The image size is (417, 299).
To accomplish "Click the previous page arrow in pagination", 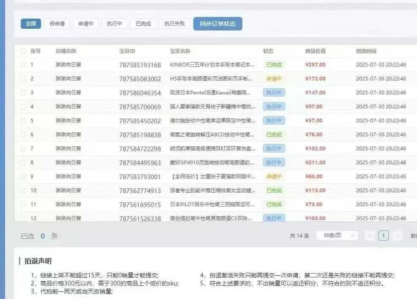I will click(370, 236).
